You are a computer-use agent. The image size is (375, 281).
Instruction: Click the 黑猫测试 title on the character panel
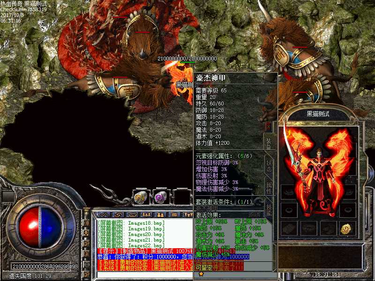(x=318, y=114)
